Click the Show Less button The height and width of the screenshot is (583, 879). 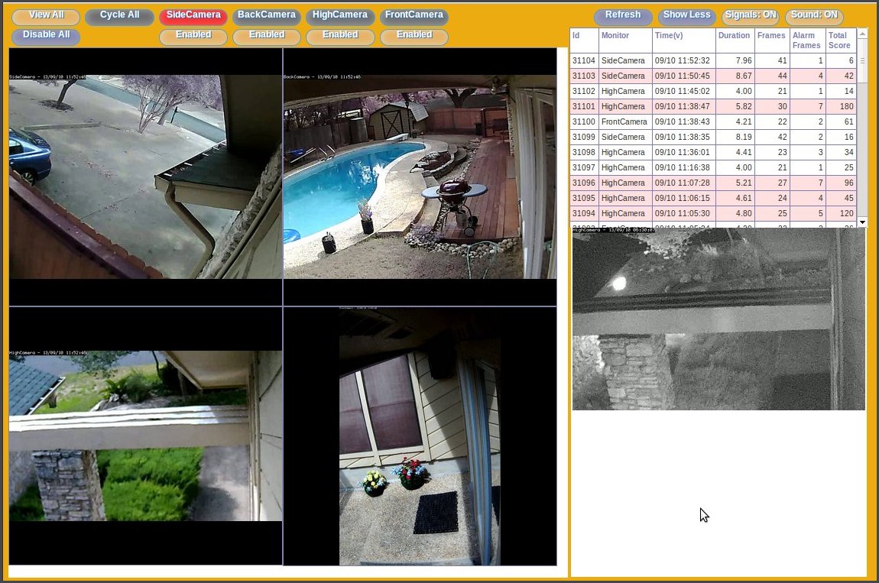click(686, 16)
